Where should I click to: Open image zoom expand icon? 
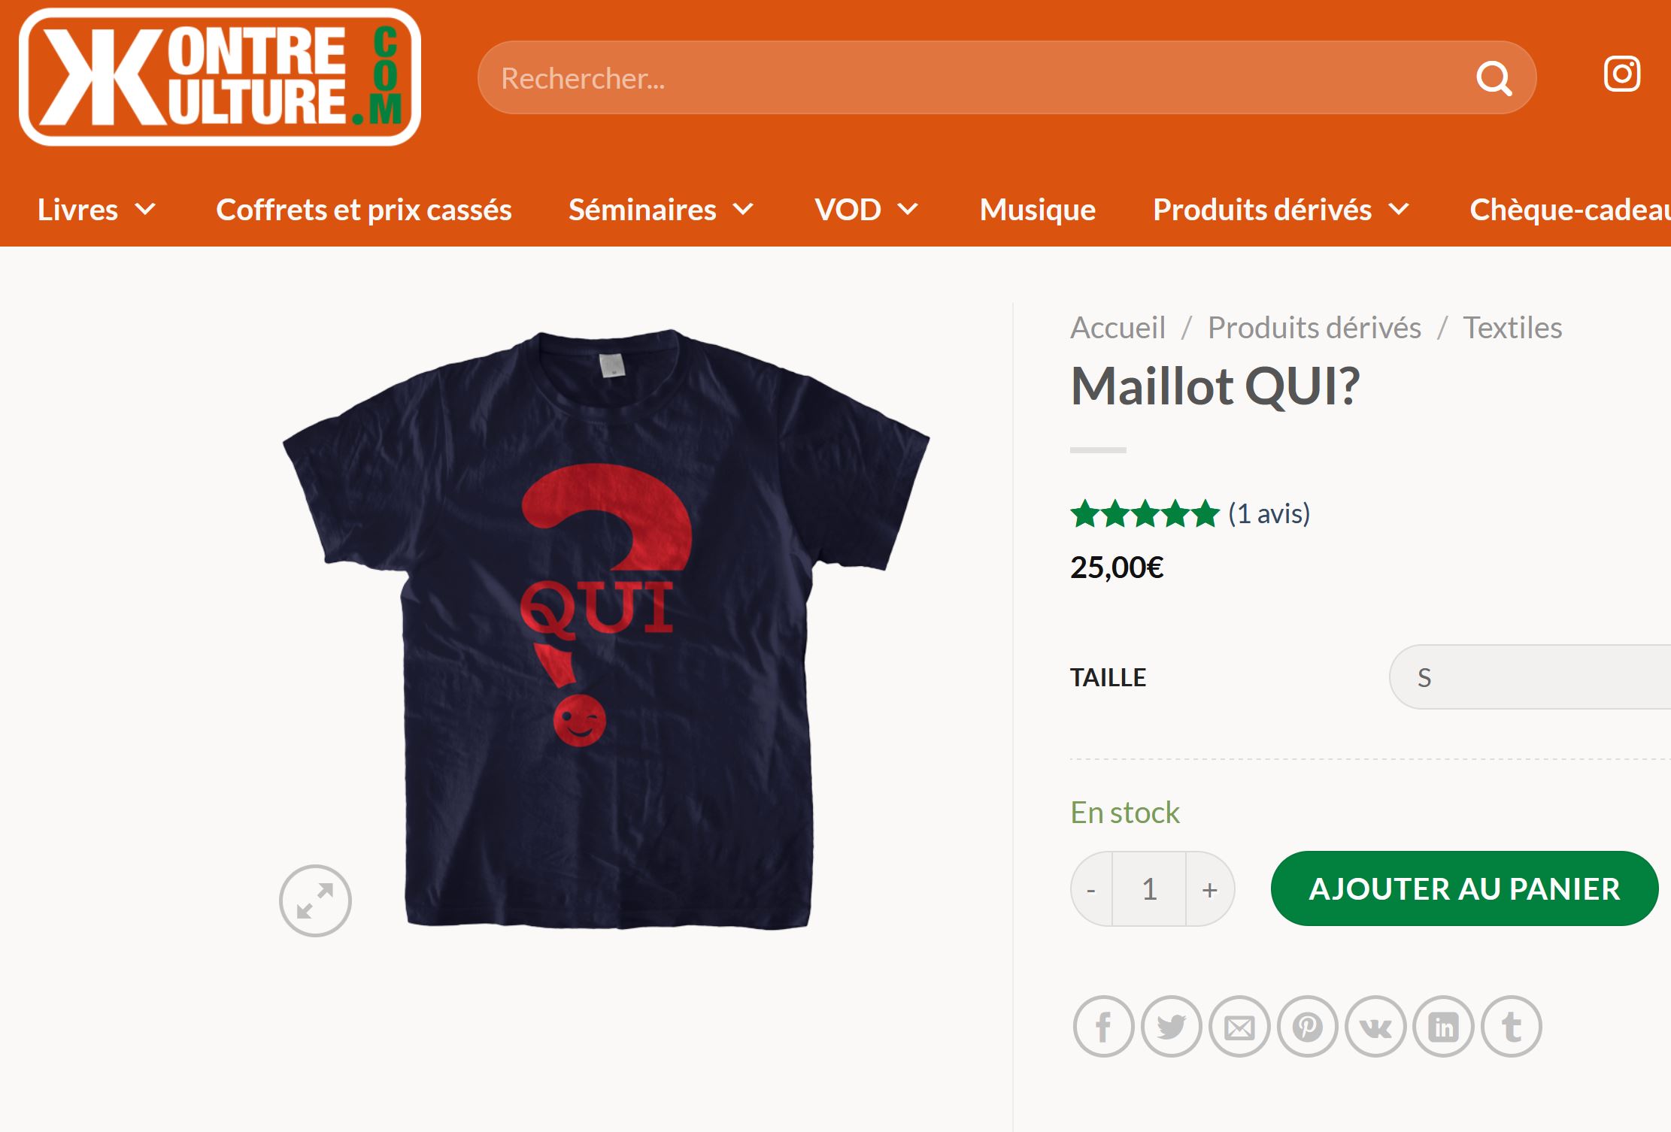click(x=315, y=900)
